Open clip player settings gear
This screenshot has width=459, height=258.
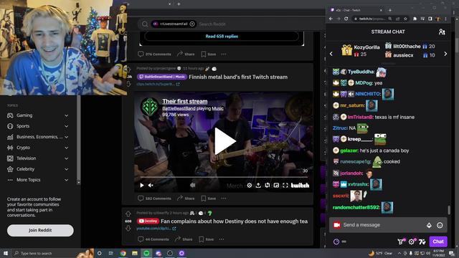click(249, 186)
